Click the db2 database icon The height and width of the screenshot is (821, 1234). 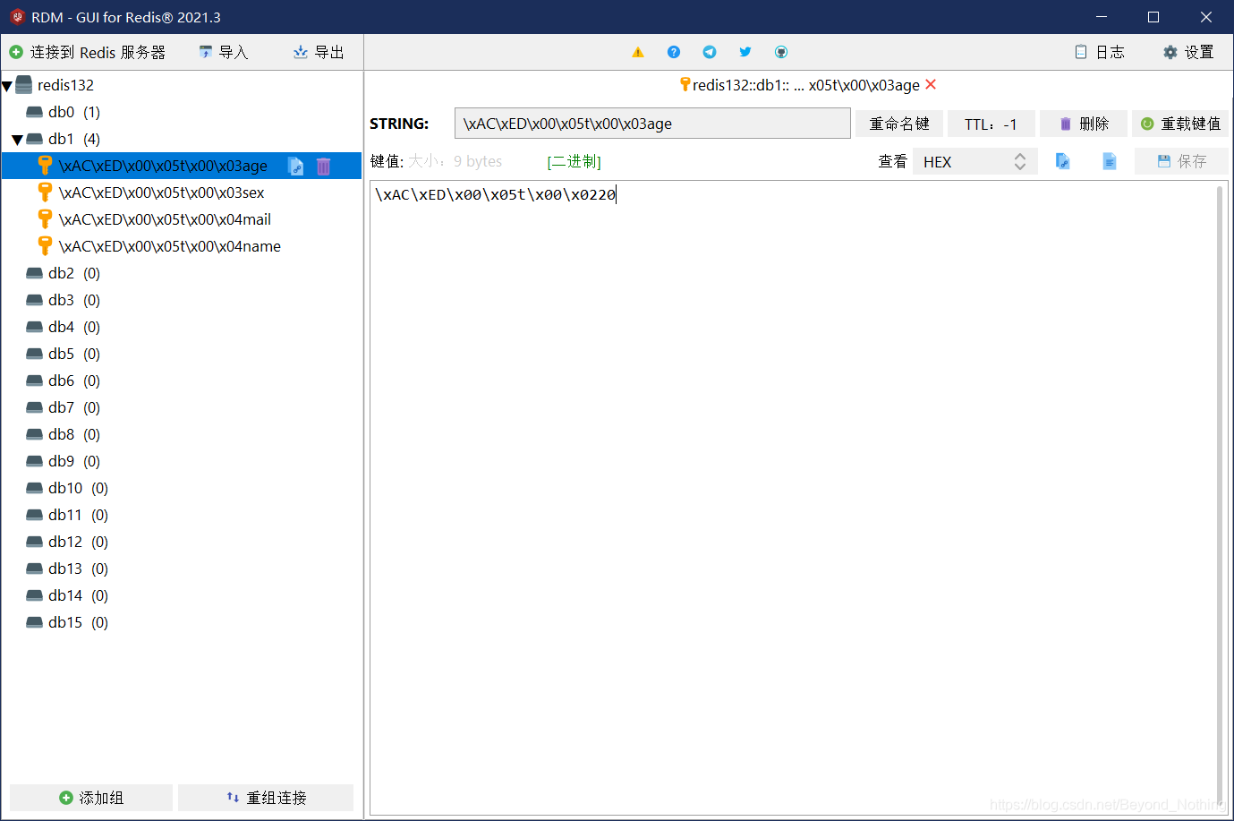click(x=35, y=273)
